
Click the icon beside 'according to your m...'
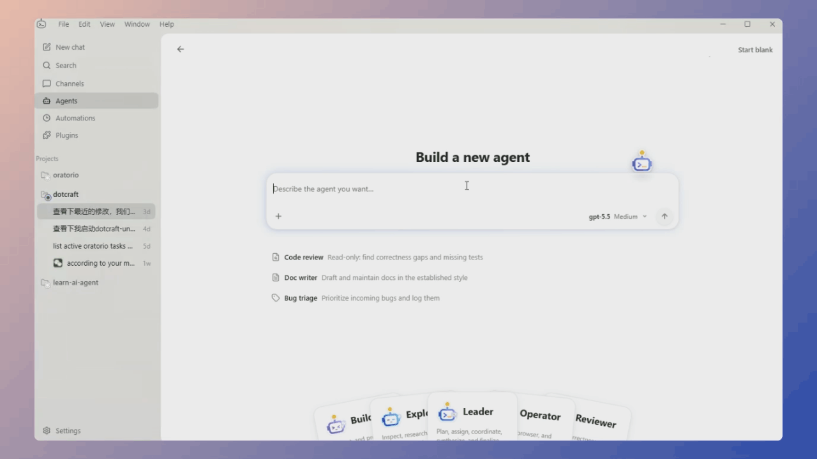58,263
